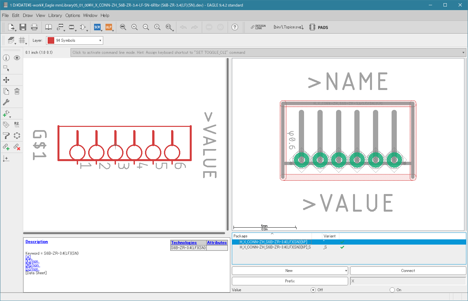Select the Value Off radio button

point(313,290)
